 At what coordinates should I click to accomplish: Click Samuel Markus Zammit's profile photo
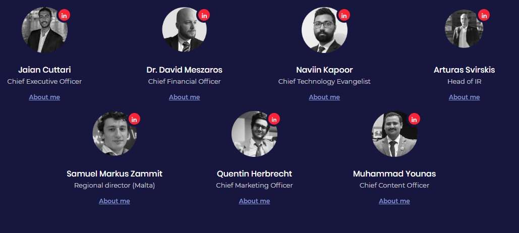tap(114, 134)
